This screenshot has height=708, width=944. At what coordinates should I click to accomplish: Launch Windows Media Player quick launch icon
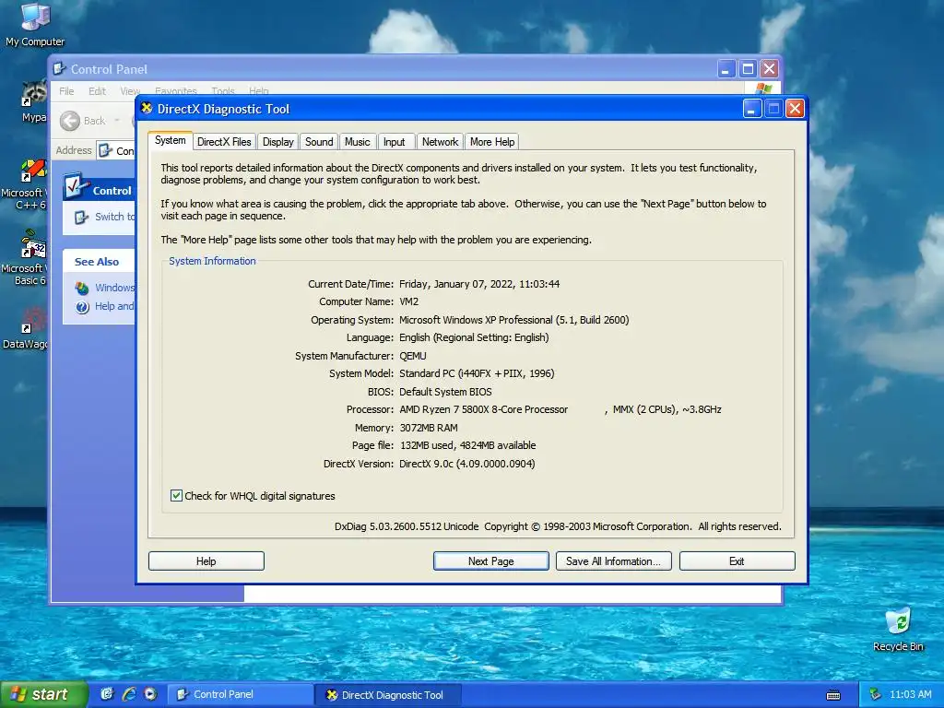[150, 694]
